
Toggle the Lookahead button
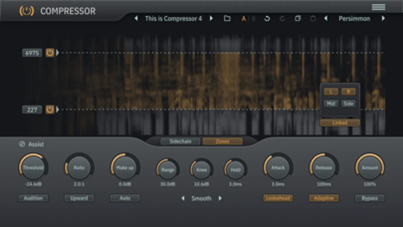pos(278,198)
